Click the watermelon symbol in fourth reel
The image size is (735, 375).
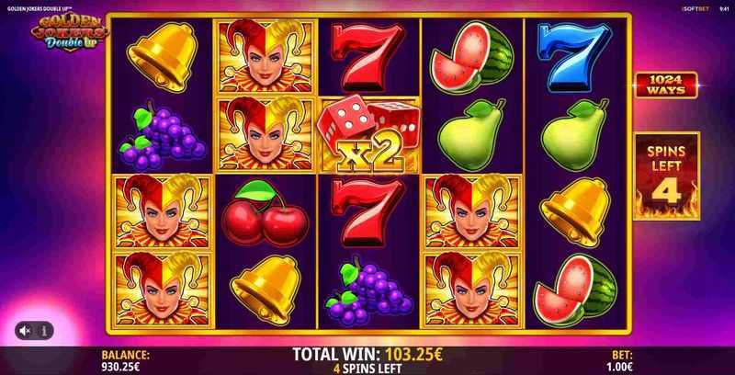pyautogui.click(x=472, y=57)
